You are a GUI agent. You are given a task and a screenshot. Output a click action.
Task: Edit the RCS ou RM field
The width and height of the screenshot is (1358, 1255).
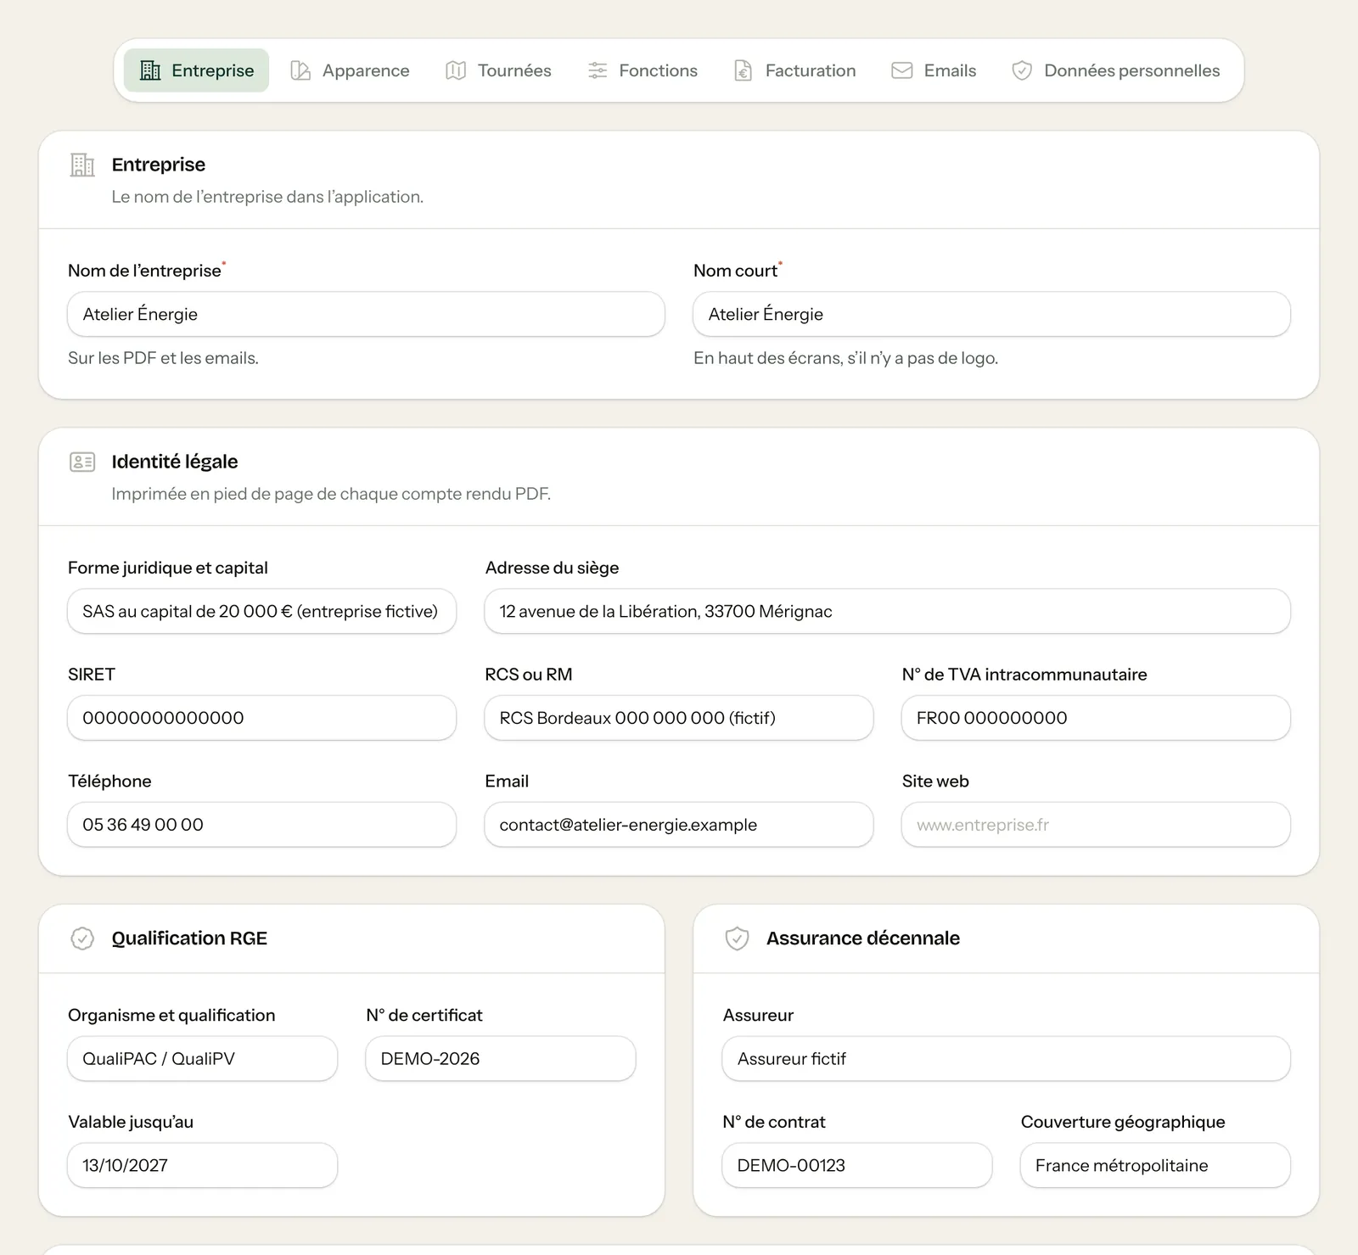679,718
